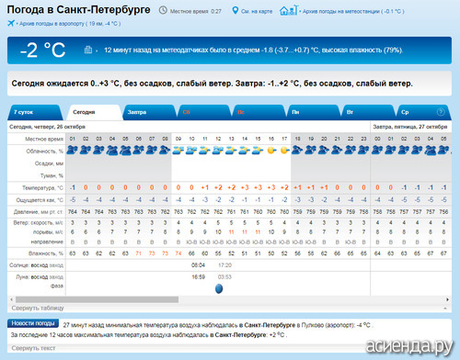Switch to the Завтра tab
The height and width of the screenshot is (360, 460).
click(150, 112)
